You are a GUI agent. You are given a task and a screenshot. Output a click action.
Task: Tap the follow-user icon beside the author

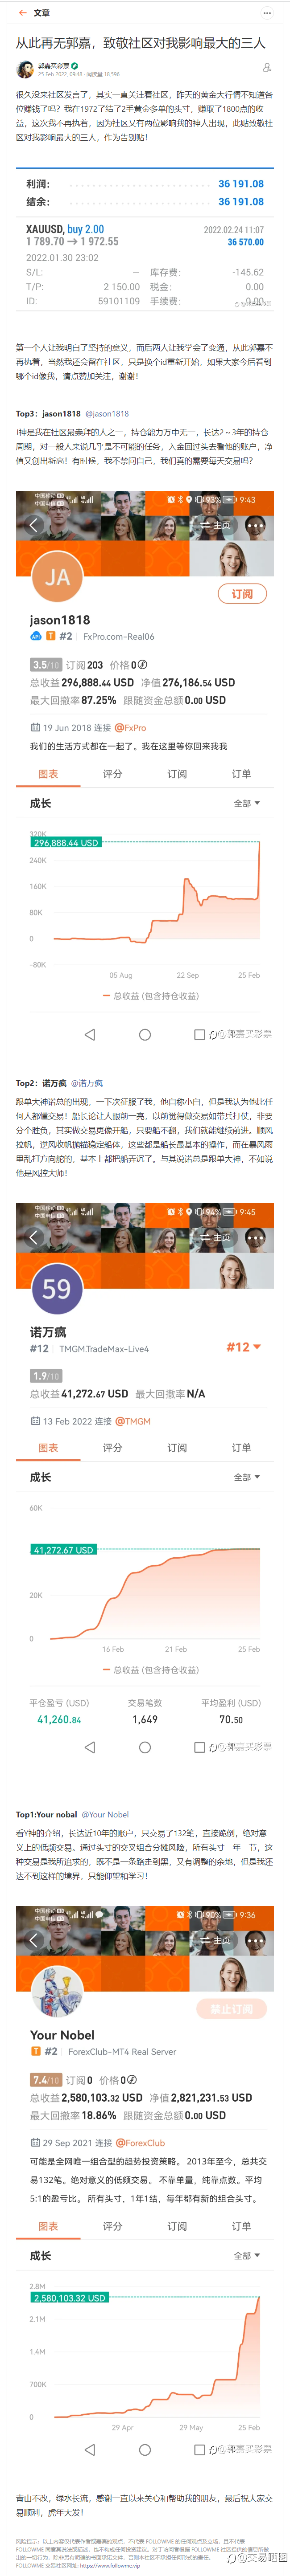tap(266, 68)
